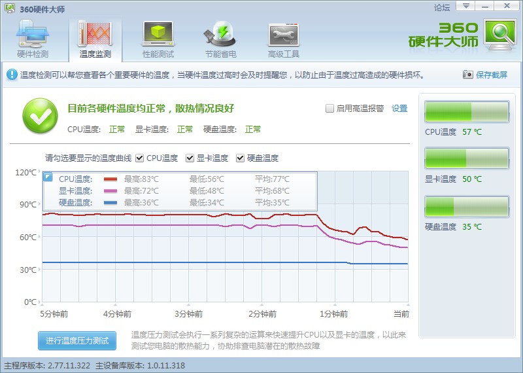Click the blue 硬盘温度 legend swatch

tap(110, 203)
